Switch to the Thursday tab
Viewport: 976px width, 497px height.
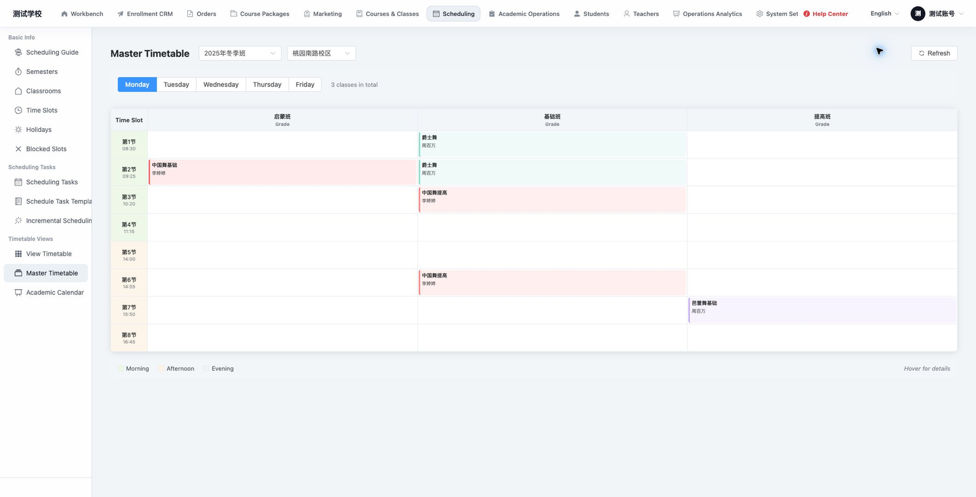click(267, 85)
